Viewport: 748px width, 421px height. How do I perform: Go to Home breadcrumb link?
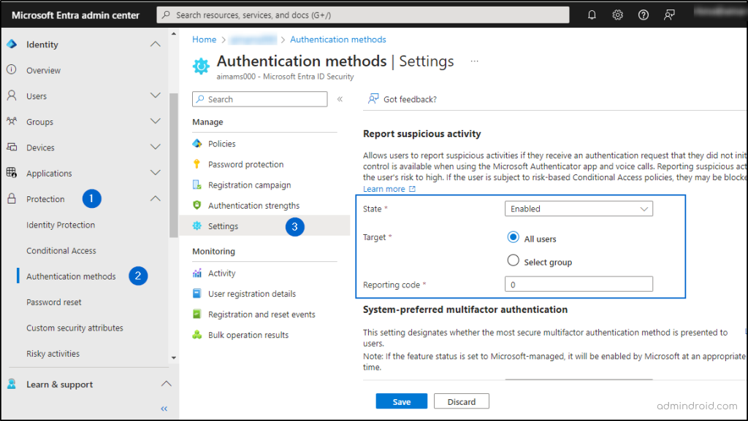(x=205, y=39)
